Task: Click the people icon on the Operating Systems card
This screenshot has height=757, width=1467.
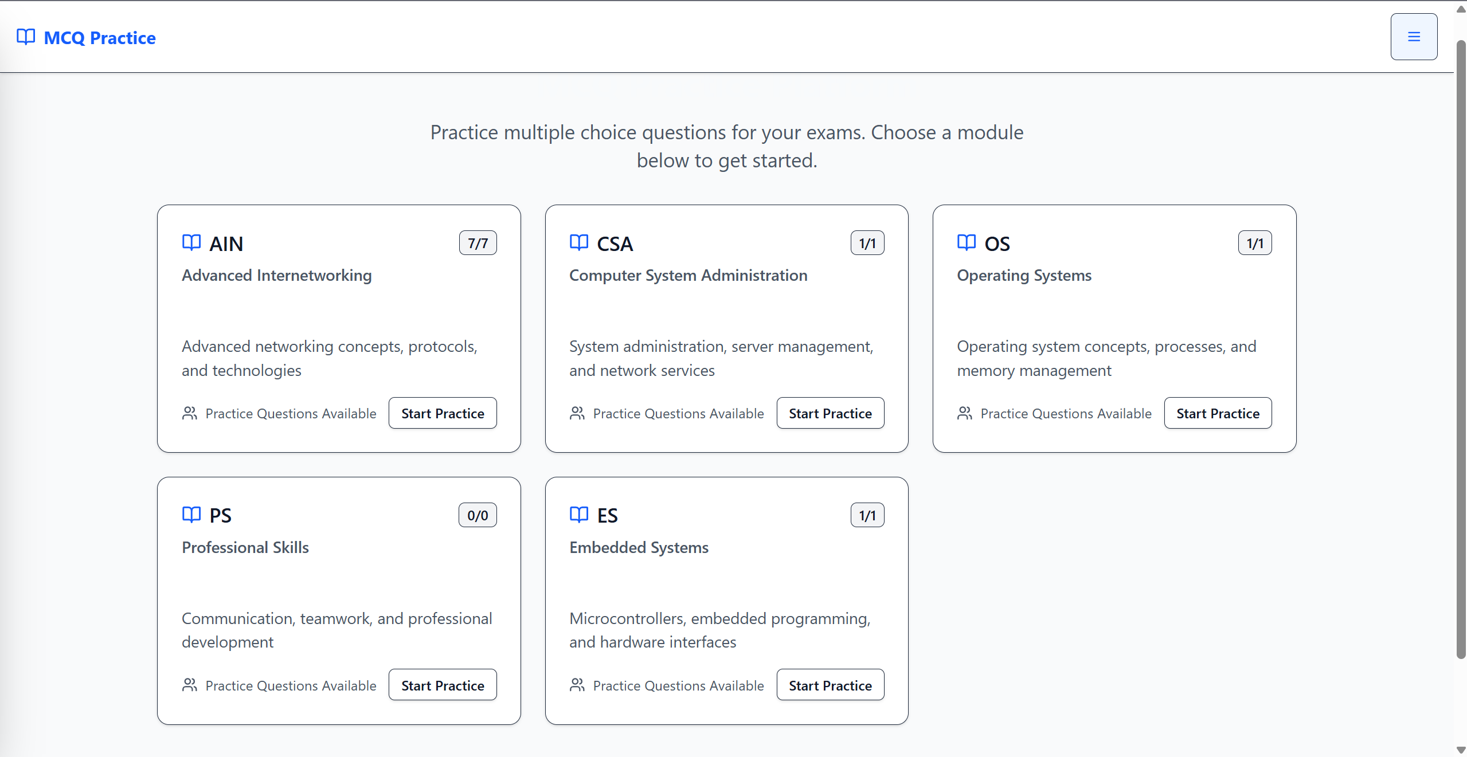Action: point(965,413)
